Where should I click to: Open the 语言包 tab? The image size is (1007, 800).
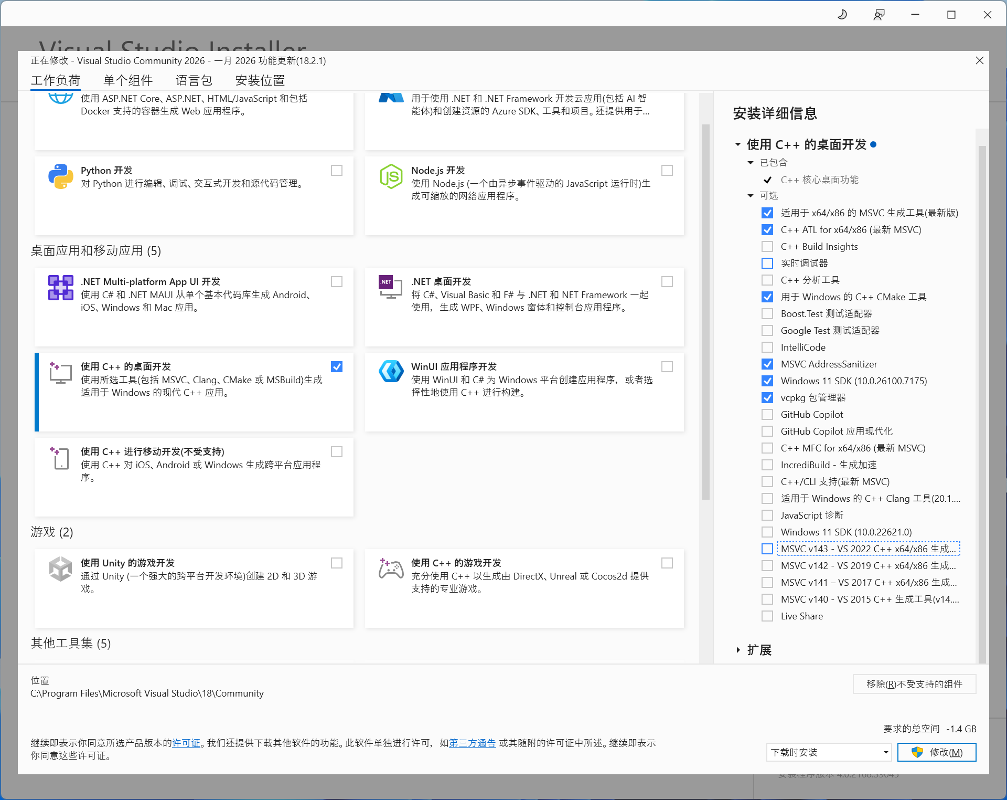click(194, 80)
